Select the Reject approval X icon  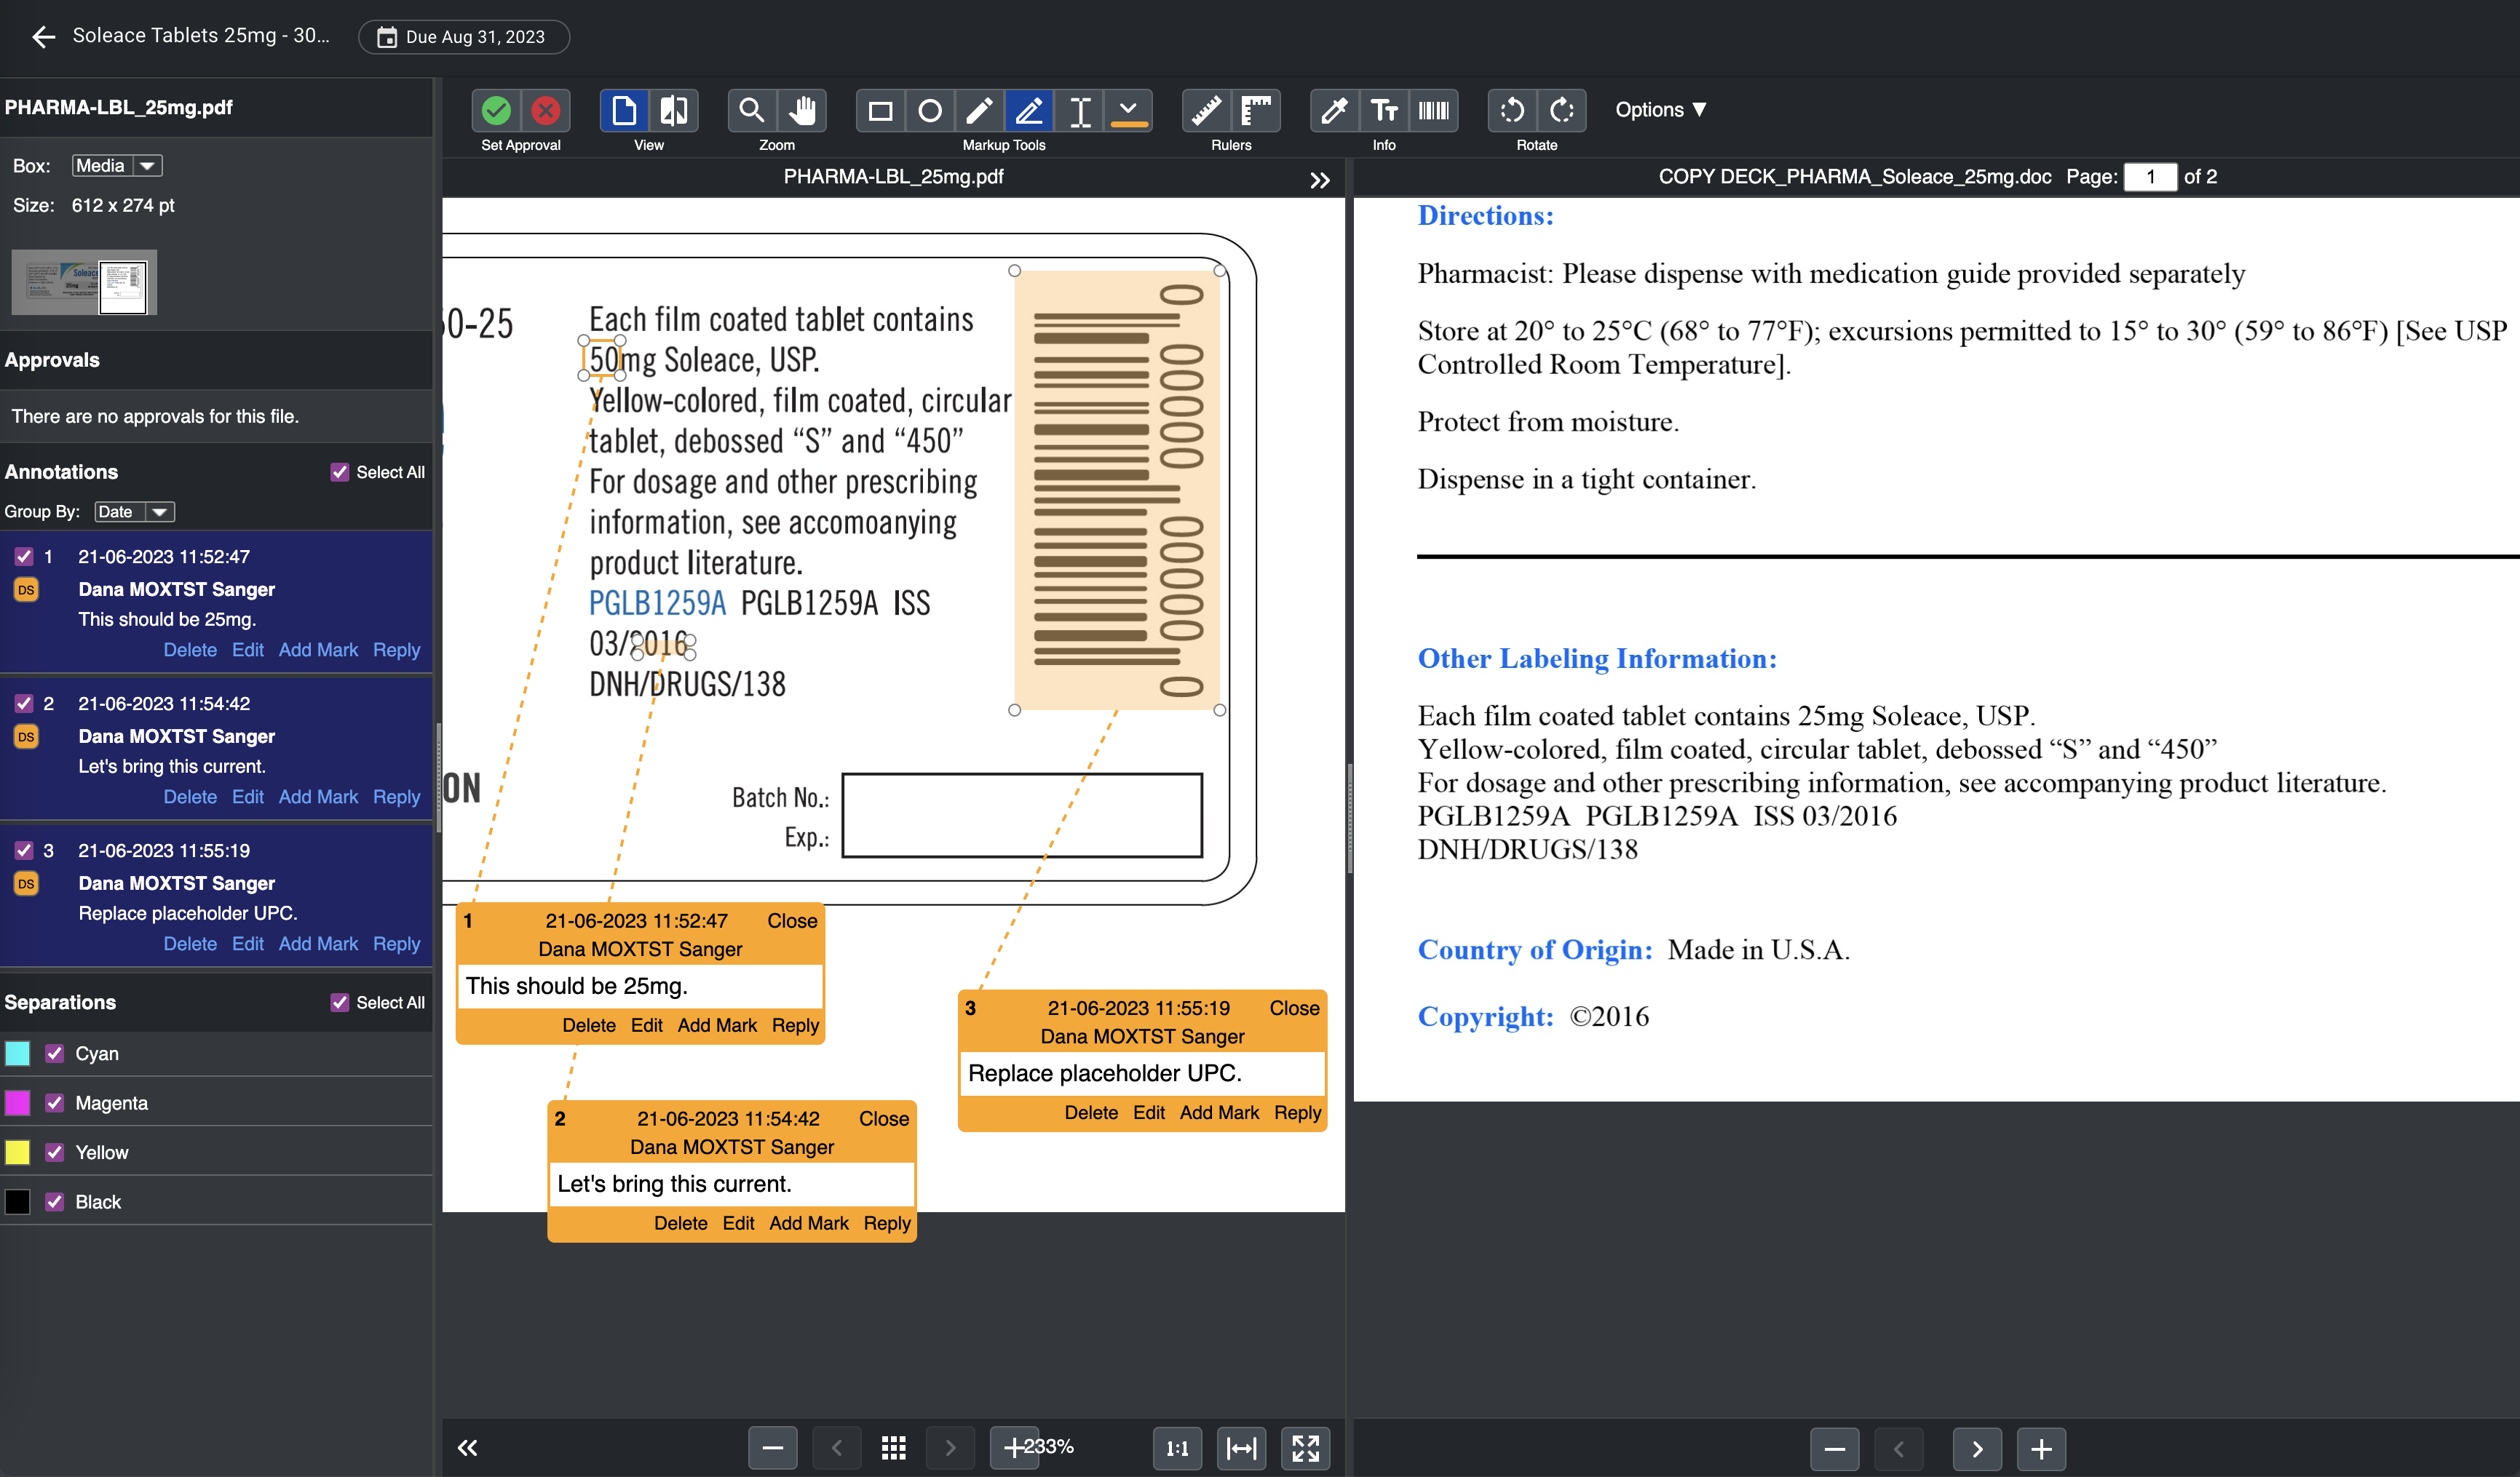coord(545,109)
